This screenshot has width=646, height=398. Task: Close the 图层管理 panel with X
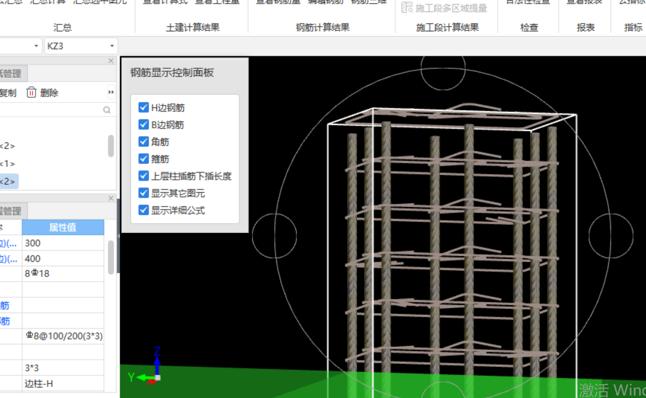[111, 198]
